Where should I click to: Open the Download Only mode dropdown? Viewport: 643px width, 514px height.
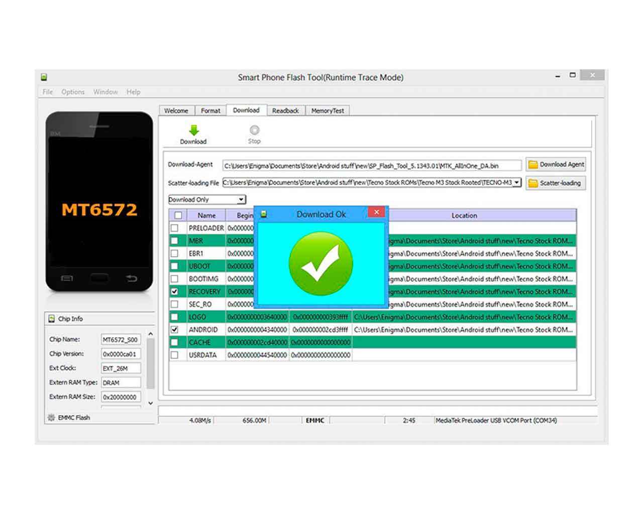click(241, 200)
